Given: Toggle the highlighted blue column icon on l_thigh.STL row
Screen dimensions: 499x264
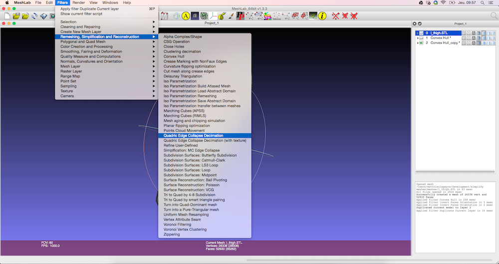Looking at the screenshot, I should coord(484,33).
